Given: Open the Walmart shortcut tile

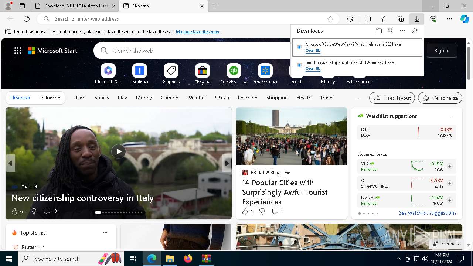Looking at the screenshot, I should 265,74.
